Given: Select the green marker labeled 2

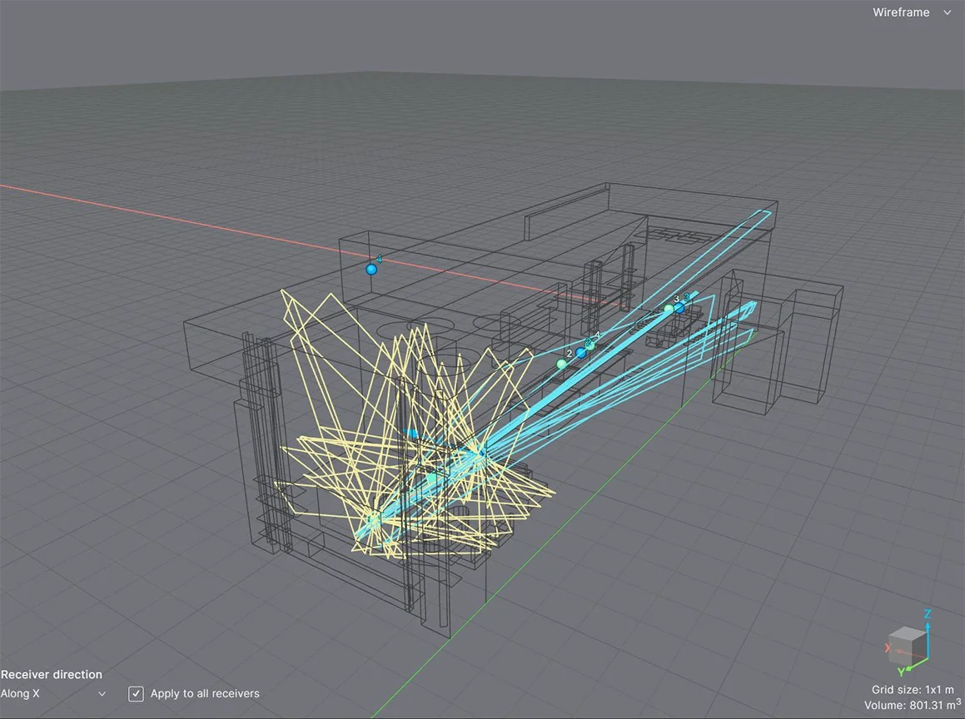Looking at the screenshot, I should [561, 364].
